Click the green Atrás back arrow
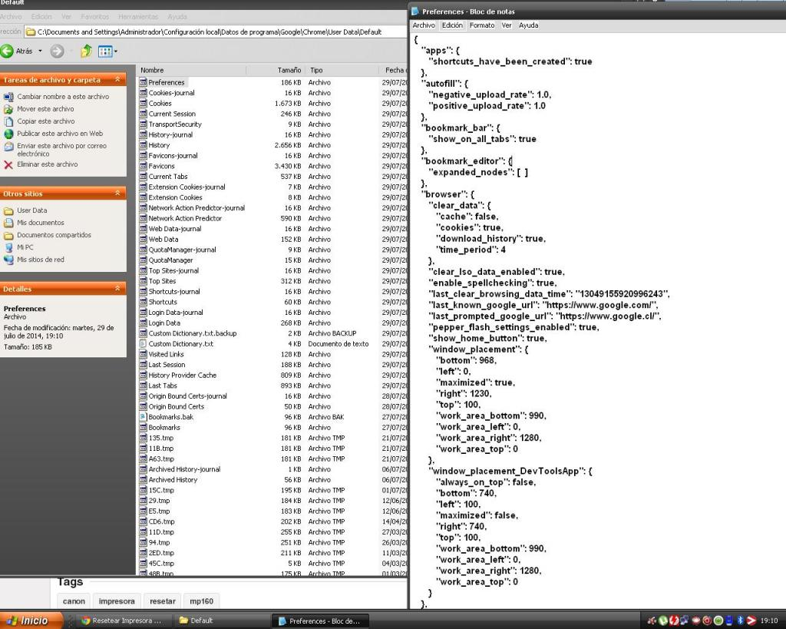The image size is (786, 629). pyautogui.click(x=8, y=51)
